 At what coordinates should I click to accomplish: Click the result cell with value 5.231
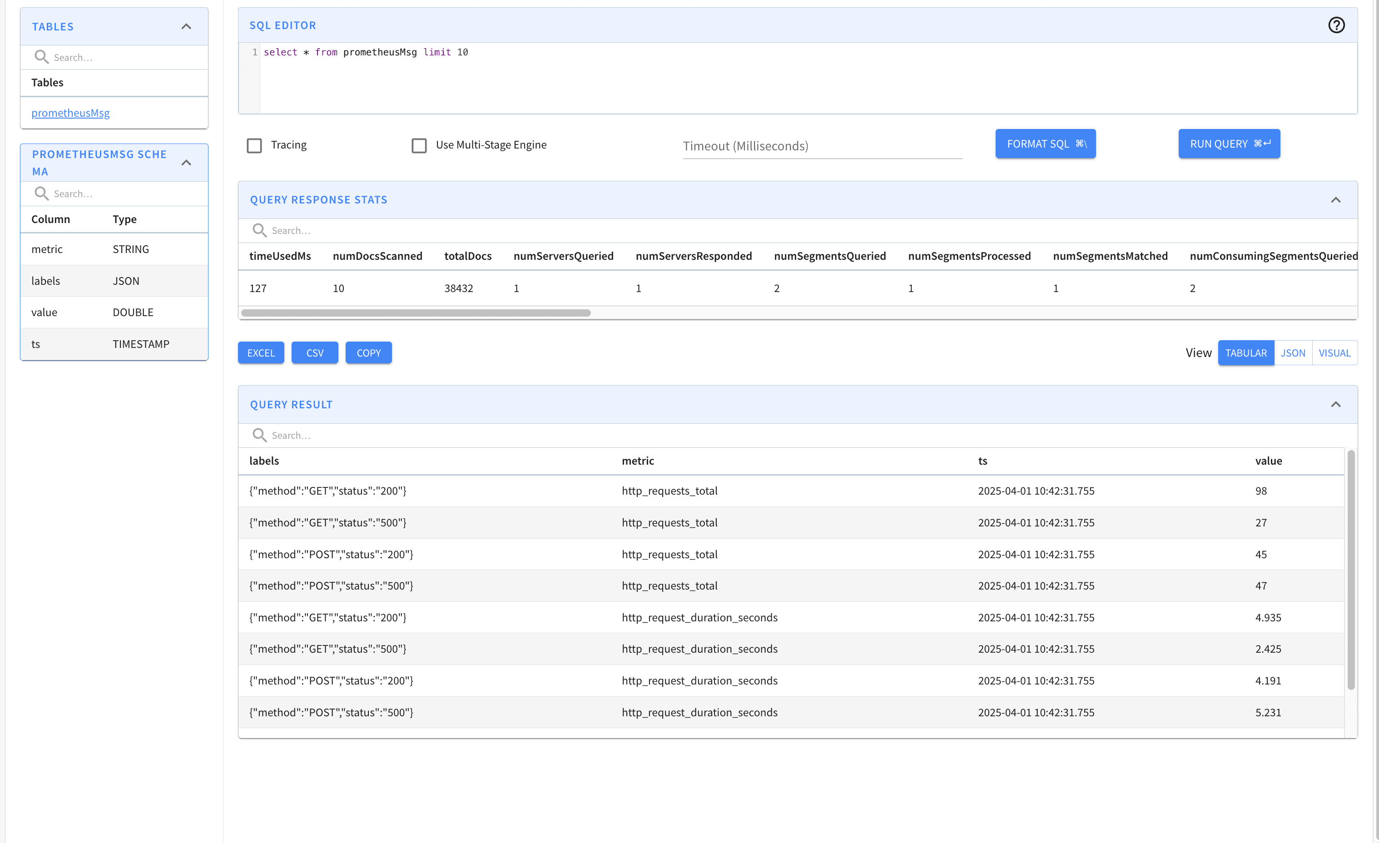point(1268,713)
